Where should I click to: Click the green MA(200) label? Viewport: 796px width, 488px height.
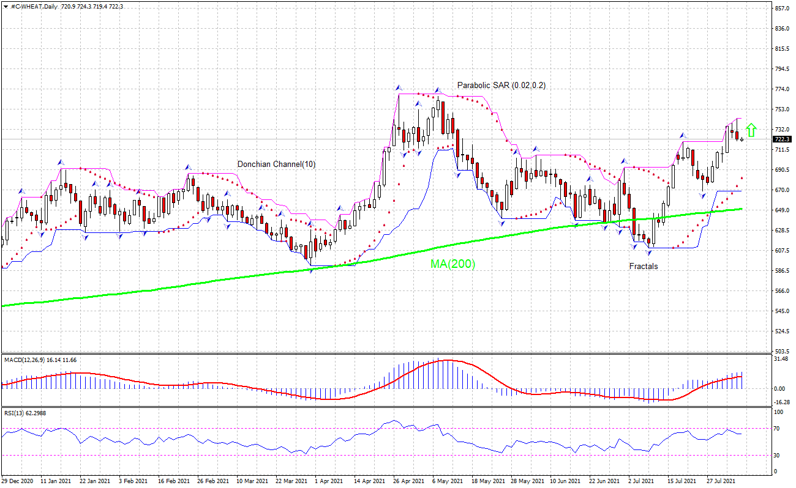click(452, 265)
